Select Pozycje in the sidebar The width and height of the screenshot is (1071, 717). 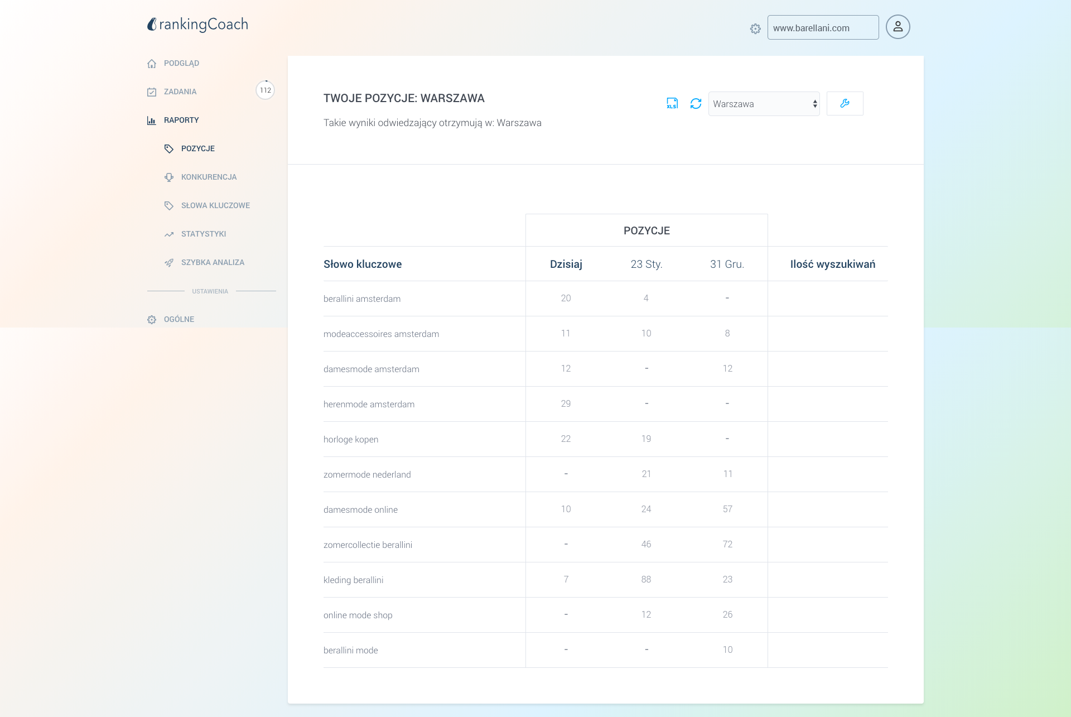coord(197,148)
